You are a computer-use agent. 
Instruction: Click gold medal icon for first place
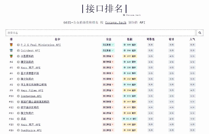[x=11, y=45]
